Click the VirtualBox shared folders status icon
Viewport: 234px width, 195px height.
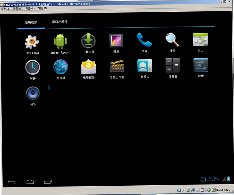[198, 190]
